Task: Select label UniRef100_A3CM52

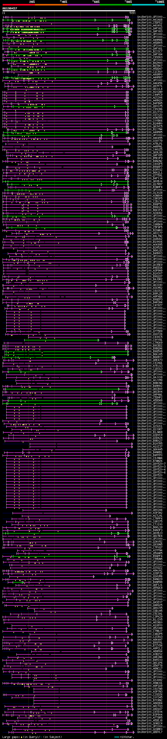Action: click(x=150, y=288)
